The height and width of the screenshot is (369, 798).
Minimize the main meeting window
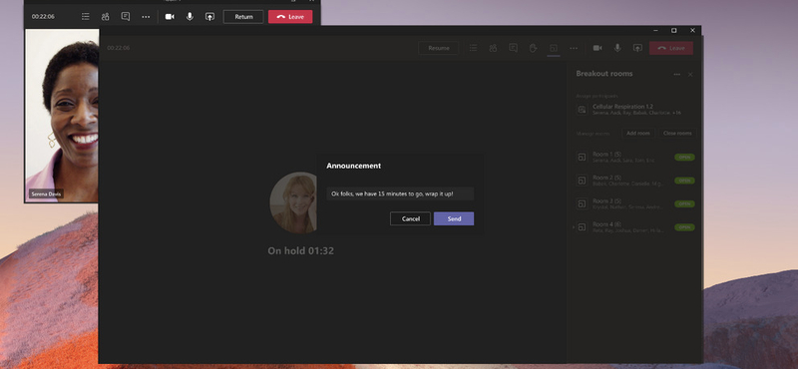655,31
